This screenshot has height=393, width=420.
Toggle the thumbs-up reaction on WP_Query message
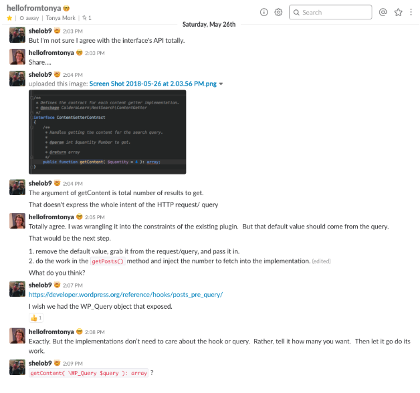coord(36,317)
